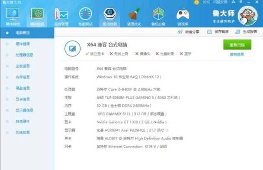
Task: Open the 论坛 forum link
Action: pyautogui.click(x=206, y=2)
